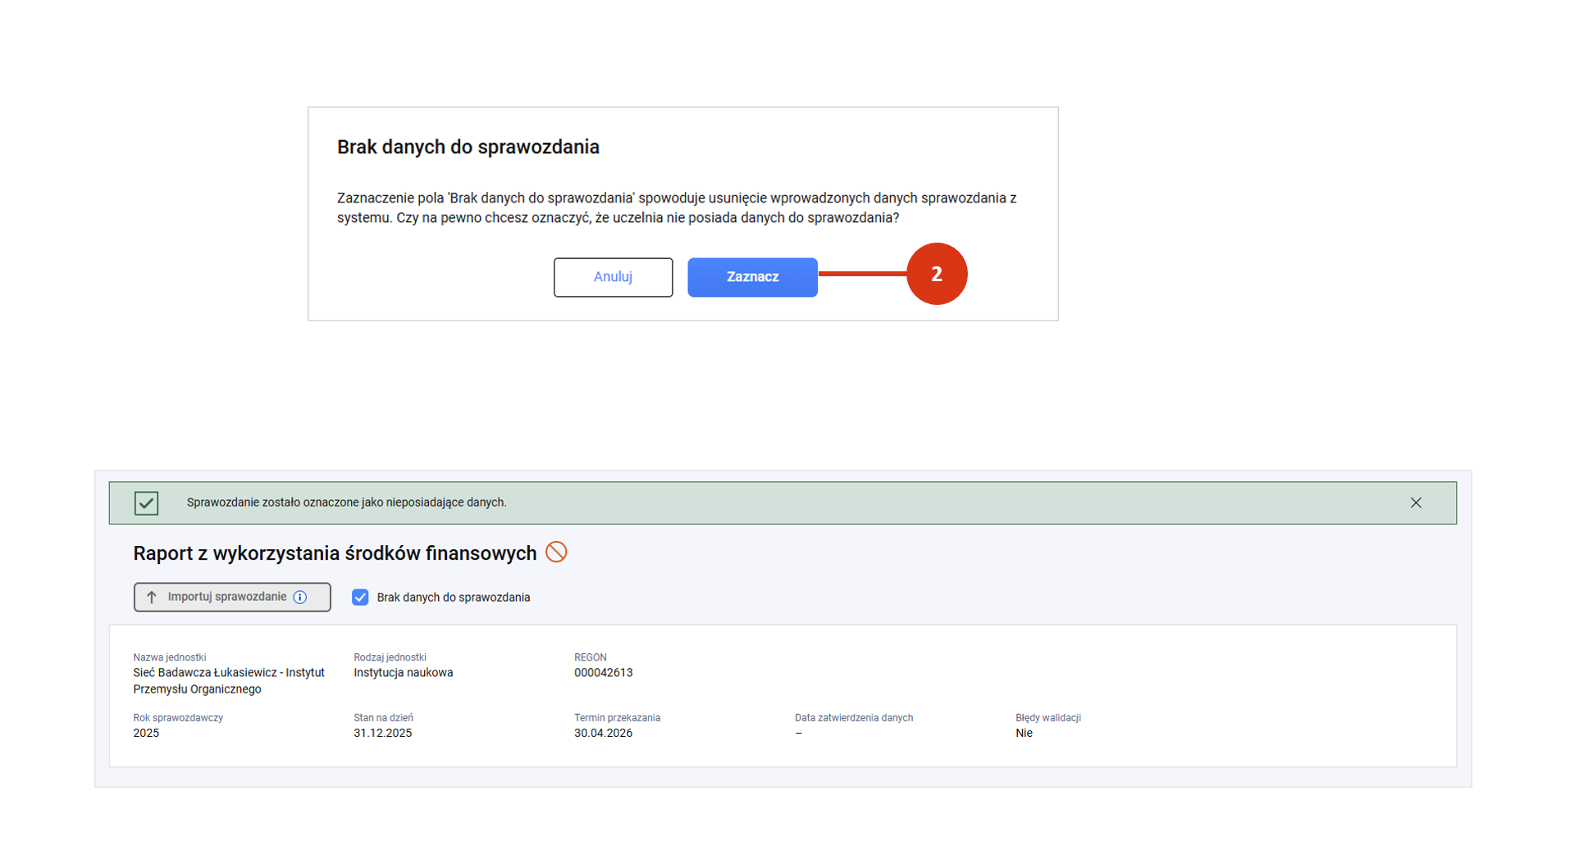Click the orange no-data icon beside report title
The height and width of the screenshot is (859, 1570).
(556, 552)
